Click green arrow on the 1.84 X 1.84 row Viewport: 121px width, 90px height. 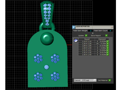pyautogui.click(x=108, y=46)
